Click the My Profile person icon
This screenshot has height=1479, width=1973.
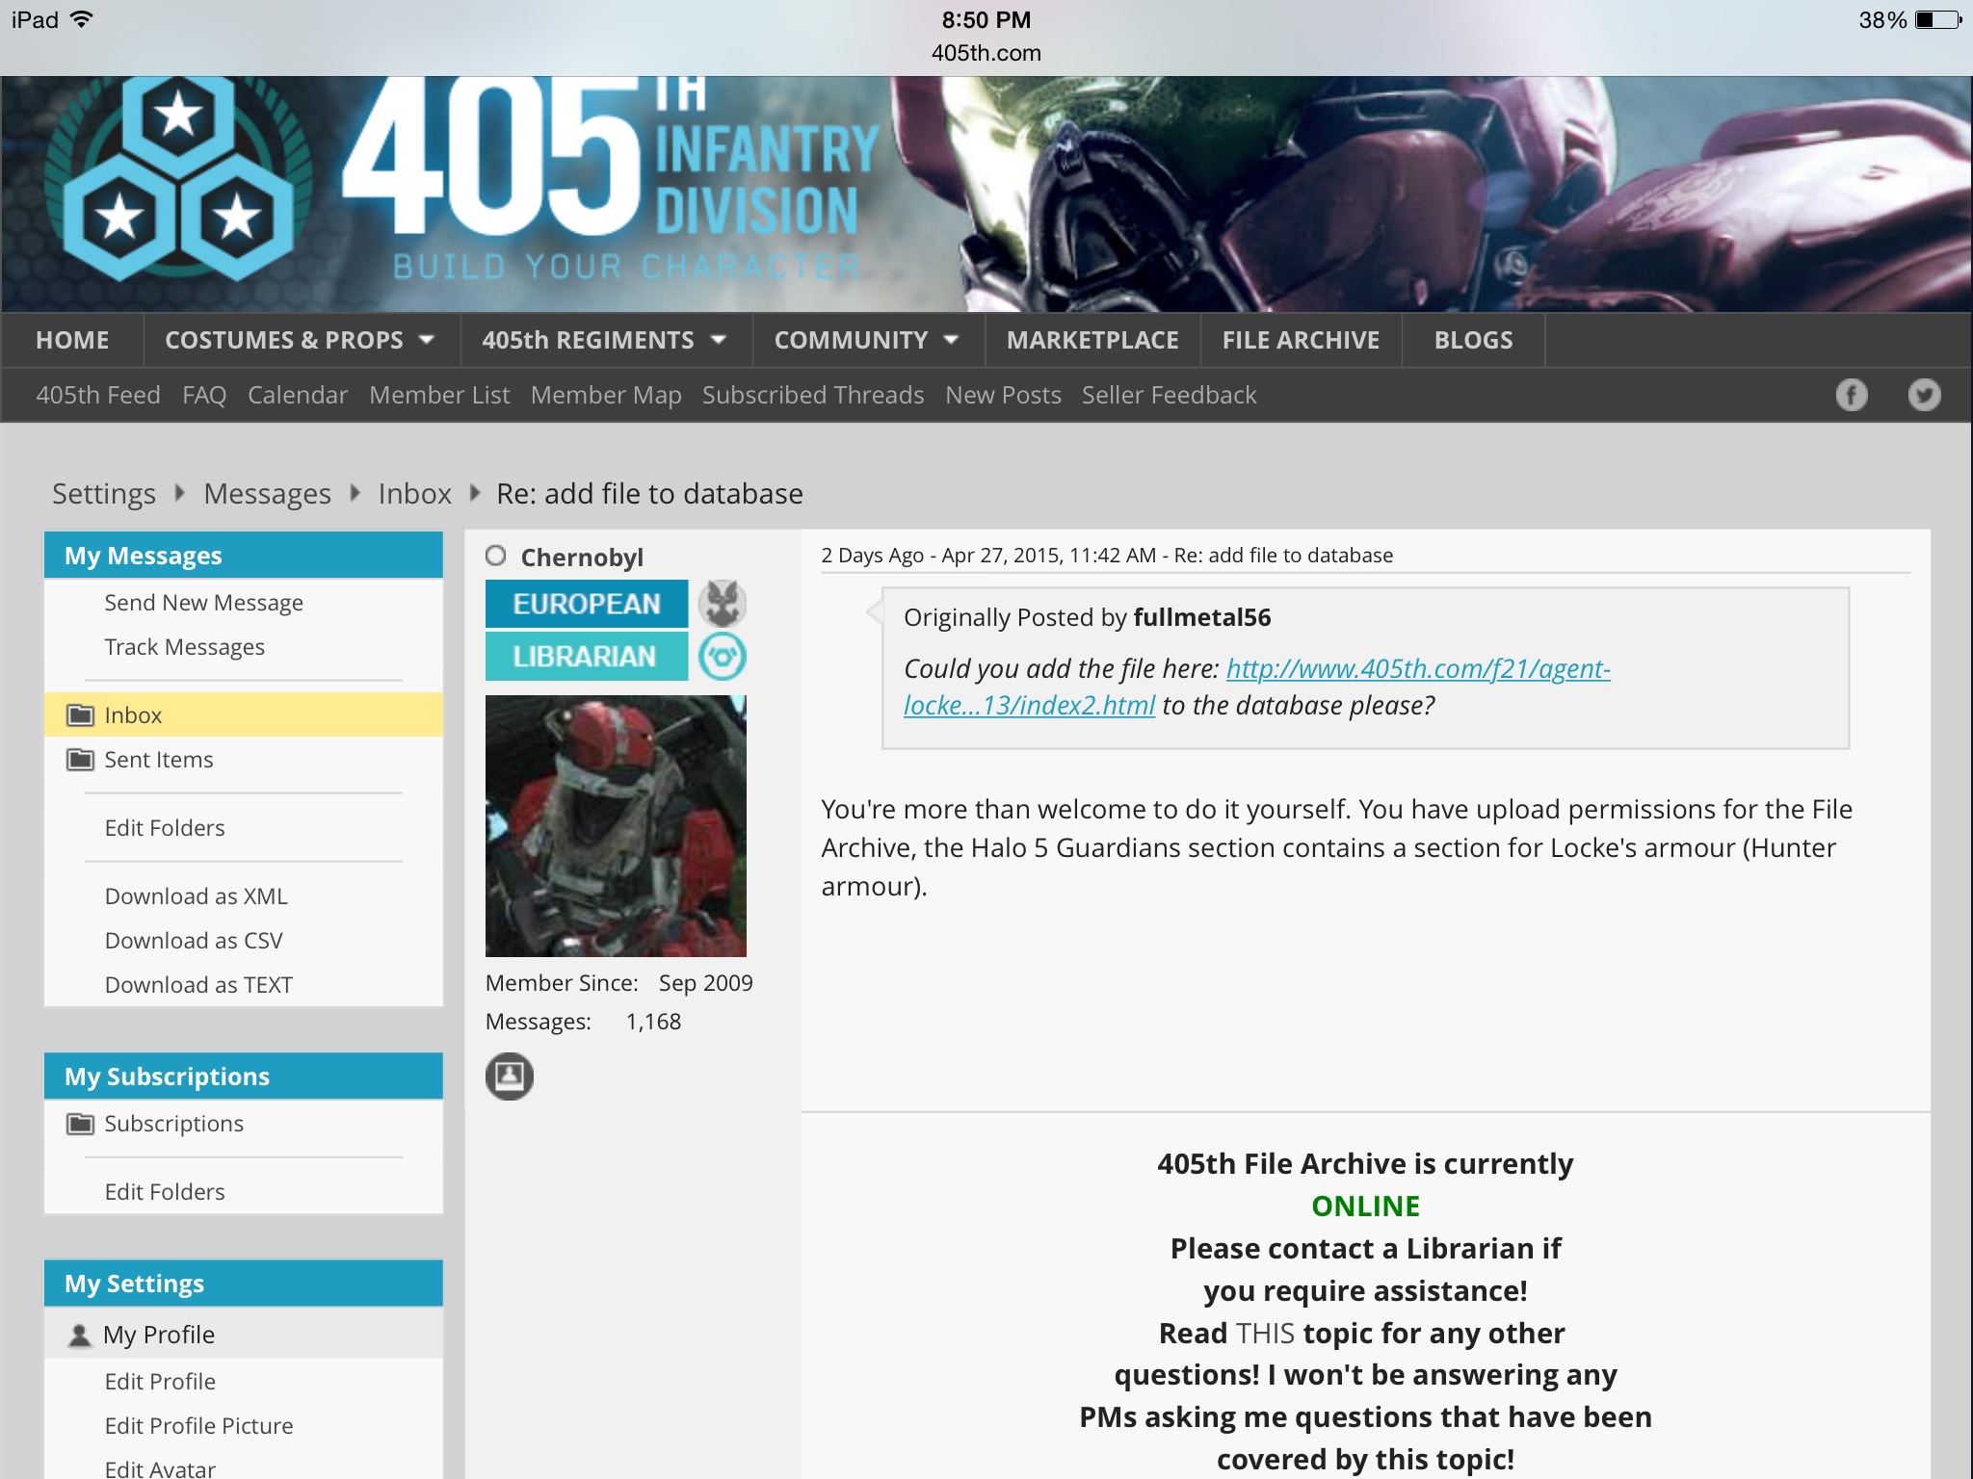pos(80,1336)
